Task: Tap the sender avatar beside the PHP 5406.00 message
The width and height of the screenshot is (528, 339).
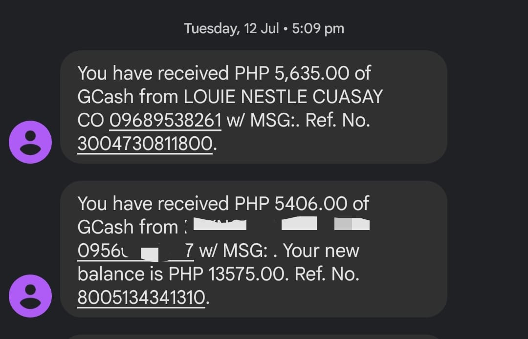Action: [x=30, y=296]
